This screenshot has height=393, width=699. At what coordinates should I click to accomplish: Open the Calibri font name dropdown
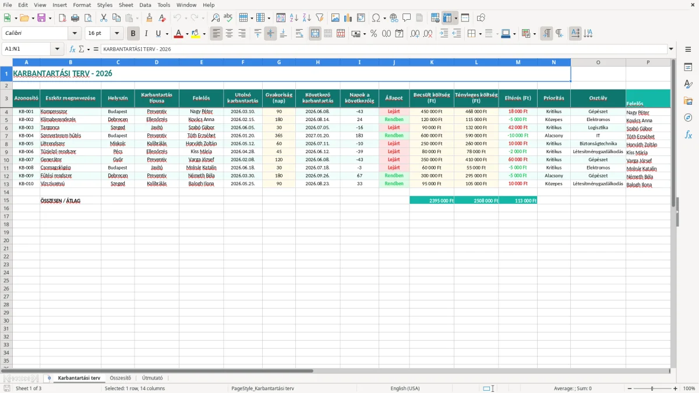pyautogui.click(x=75, y=34)
